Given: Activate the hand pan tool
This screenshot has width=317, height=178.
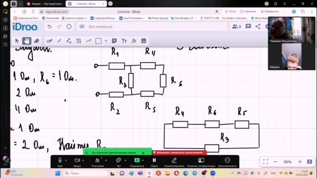Looking at the screenshot, I should 26,41.
